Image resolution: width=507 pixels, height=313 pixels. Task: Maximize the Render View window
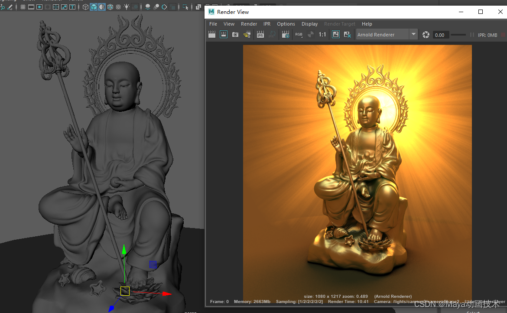coord(481,12)
